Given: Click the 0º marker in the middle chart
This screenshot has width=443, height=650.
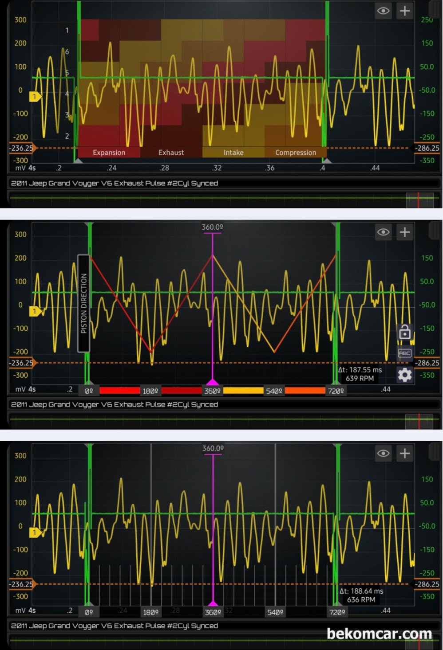Looking at the screenshot, I should coord(89,391).
